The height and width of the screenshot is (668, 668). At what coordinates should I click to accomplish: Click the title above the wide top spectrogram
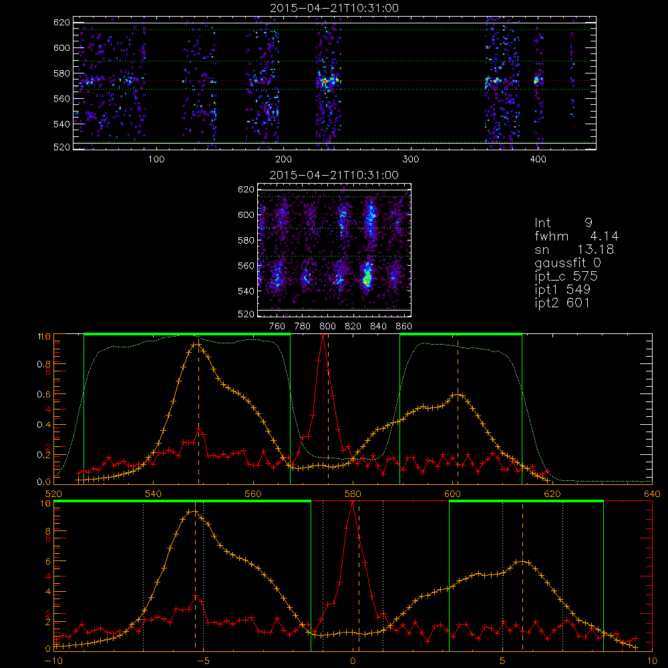click(334, 8)
